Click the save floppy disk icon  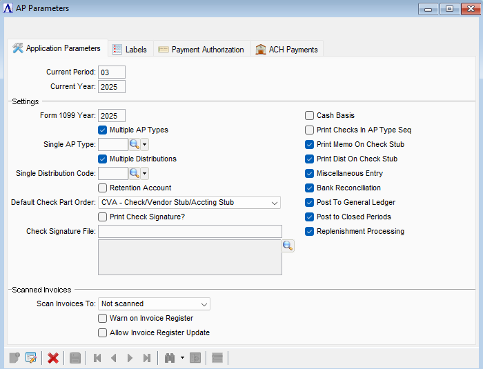[x=75, y=358]
